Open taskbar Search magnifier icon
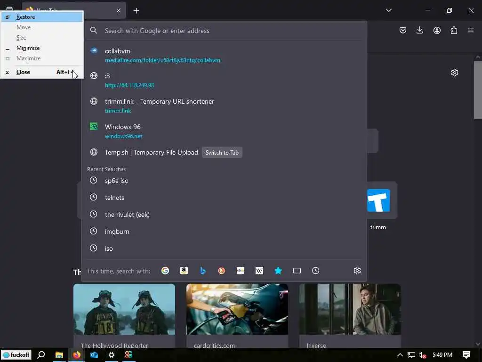 point(41,355)
